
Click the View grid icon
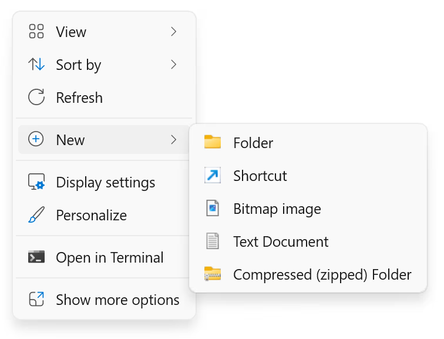coord(36,31)
